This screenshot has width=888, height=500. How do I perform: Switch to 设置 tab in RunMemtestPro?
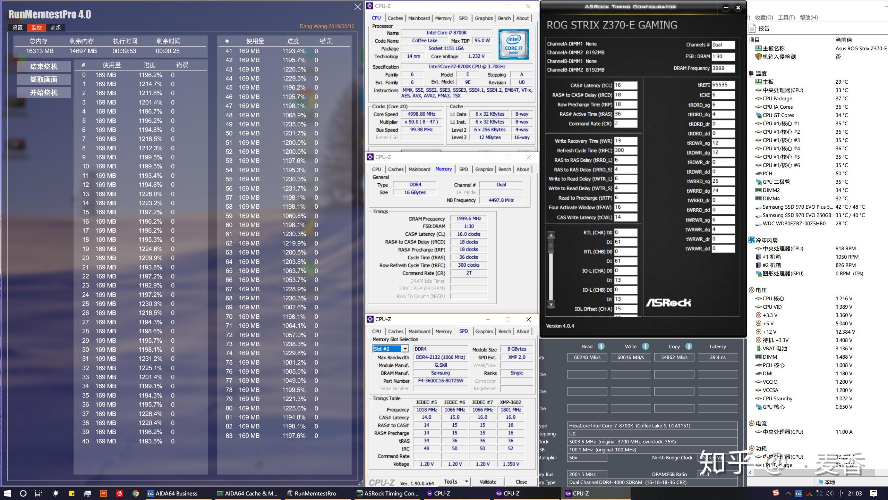pos(17,27)
